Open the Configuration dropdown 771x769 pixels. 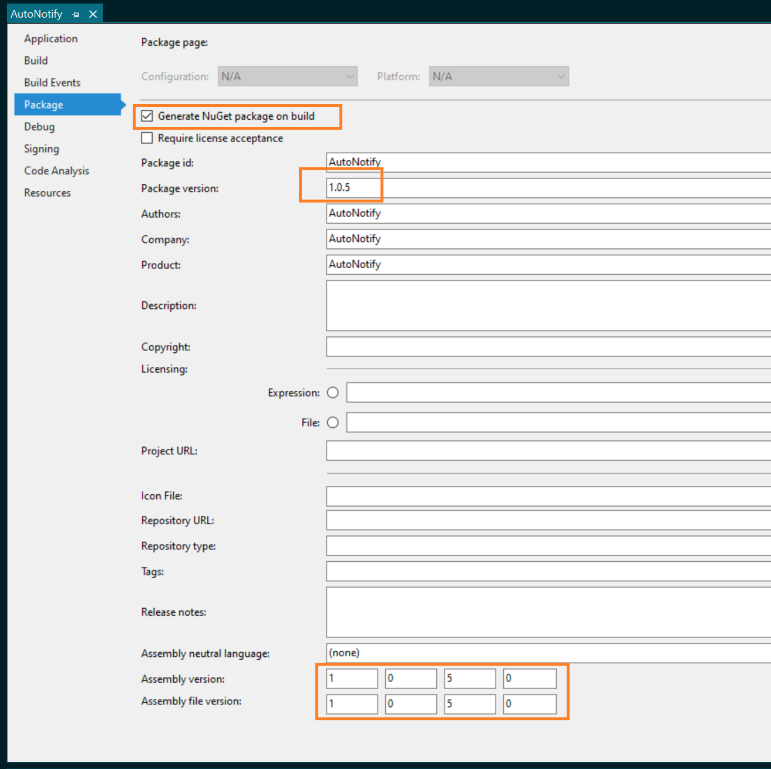pyautogui.click(x=287, y=76)
